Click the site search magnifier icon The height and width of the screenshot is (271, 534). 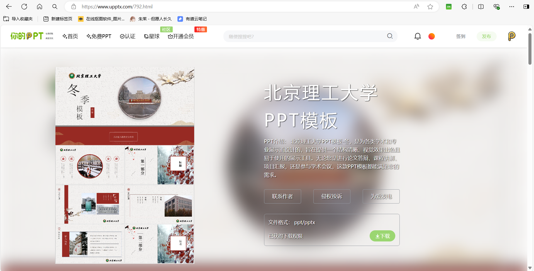tap(390, 36)
